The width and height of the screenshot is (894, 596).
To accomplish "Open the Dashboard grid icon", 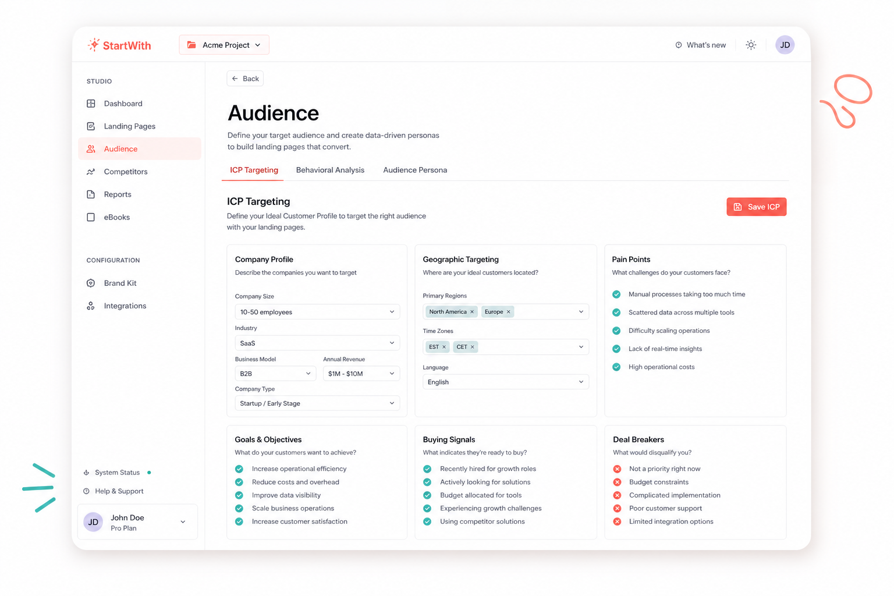I will tap(91, 104).
